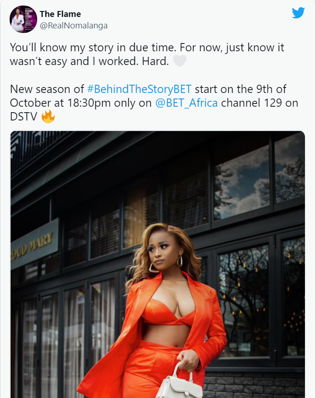Click the "9th of October at 18:30pm" text
The height and width of the screenshot is (398, 315).
[x=148, y=96]
